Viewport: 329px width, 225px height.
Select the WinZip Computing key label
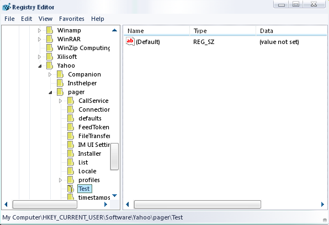coord(83,48)
